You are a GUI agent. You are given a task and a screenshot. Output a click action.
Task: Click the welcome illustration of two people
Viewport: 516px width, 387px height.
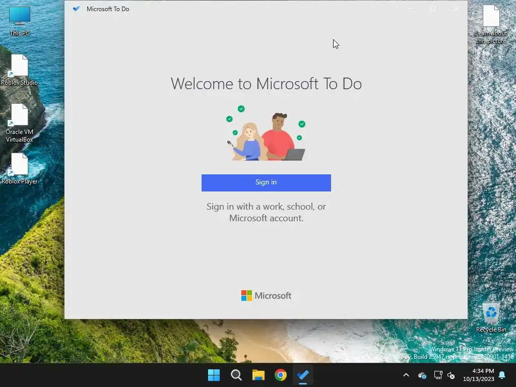[x=266, y=133]
